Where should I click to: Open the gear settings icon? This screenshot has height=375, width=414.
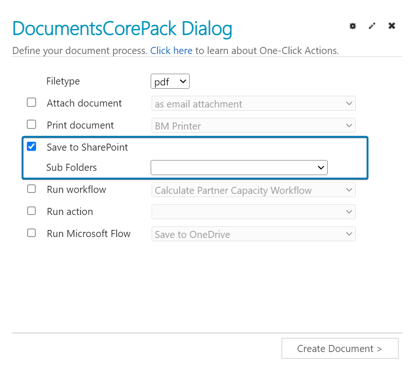pyautogui.click(x=353, y=26)
